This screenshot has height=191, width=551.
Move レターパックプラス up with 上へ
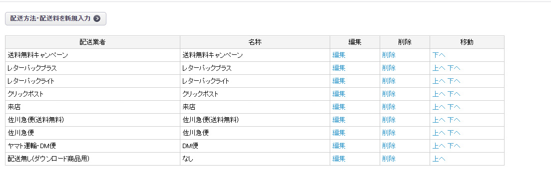point(439,68)
